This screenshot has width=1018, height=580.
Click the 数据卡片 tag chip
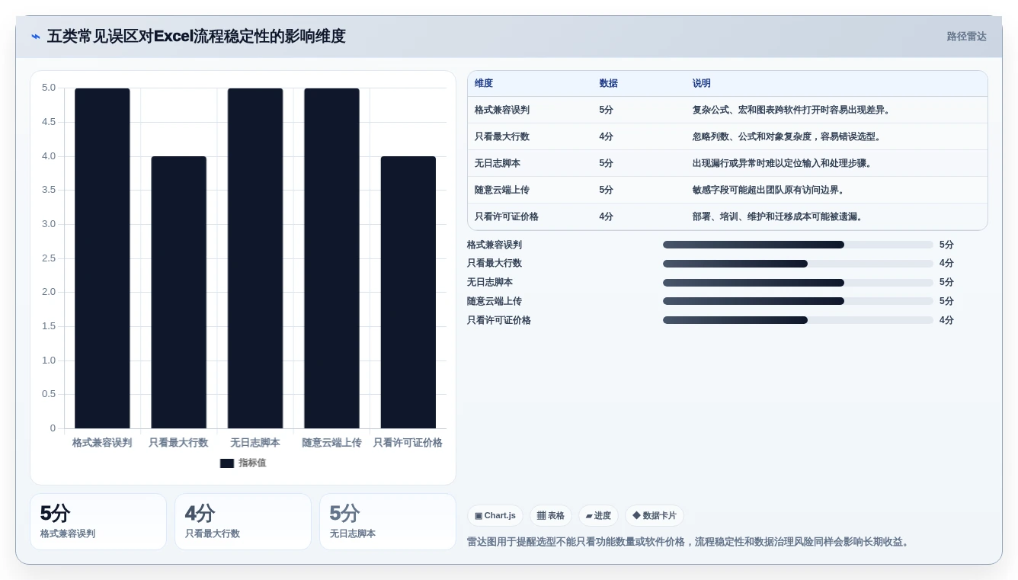pyautogui.click(x=655, y=516)
